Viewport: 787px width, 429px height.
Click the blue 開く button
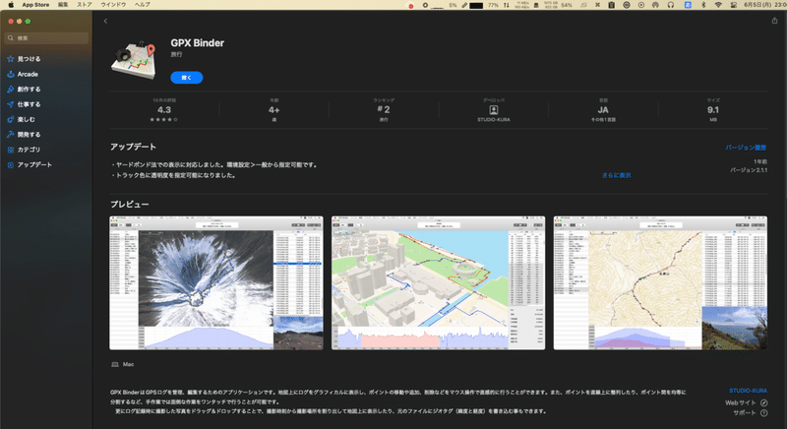tap(186, 78)
